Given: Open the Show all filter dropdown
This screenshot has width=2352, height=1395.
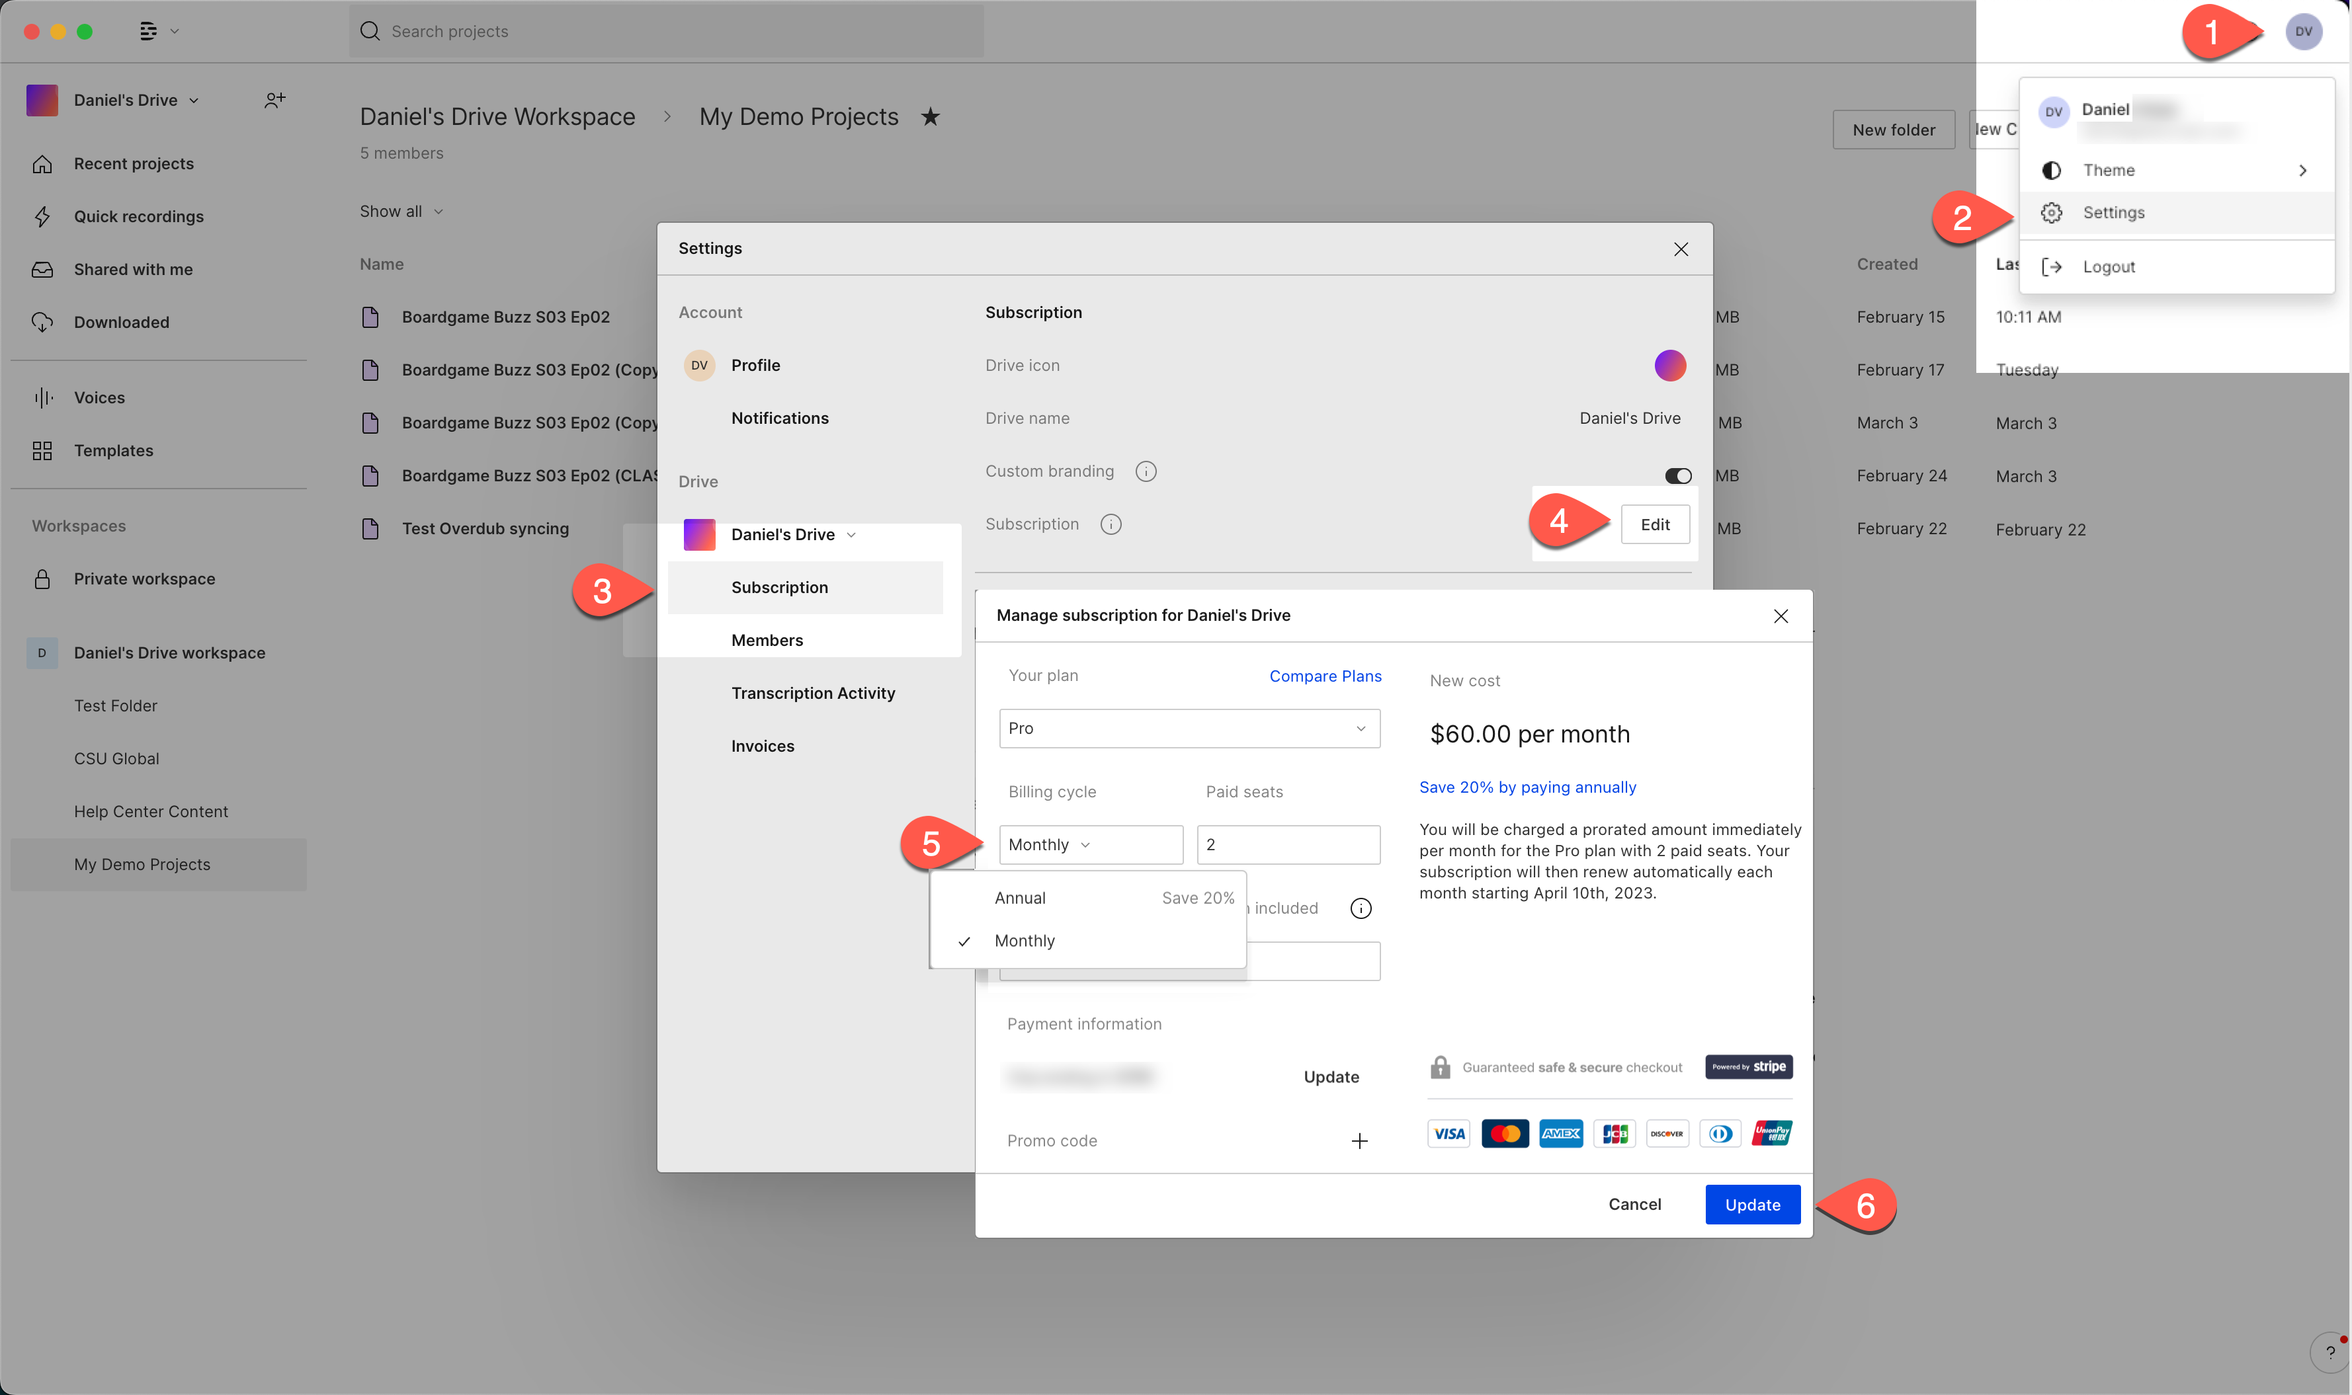Looking at the screenshot, I should (x=401, y=212).
